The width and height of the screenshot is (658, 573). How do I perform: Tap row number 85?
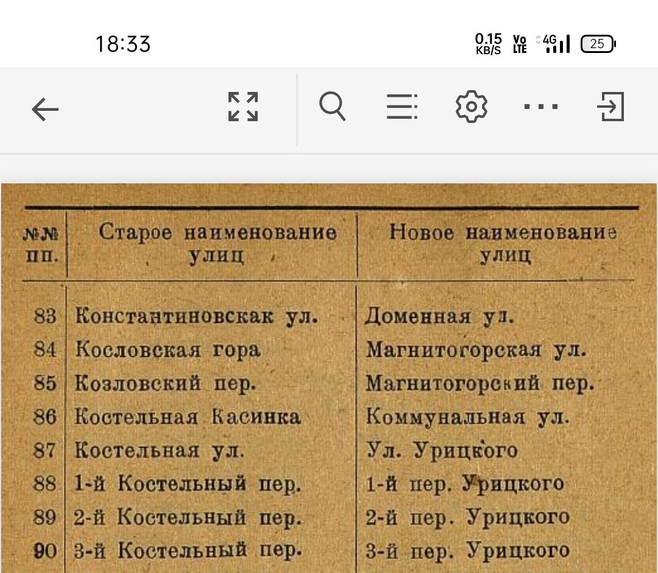45,383
